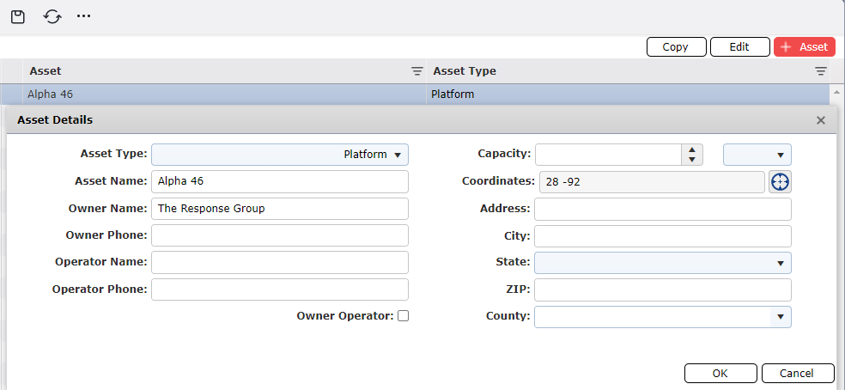Click the Asset Name input field
The image size is (845, 390).
280,182
